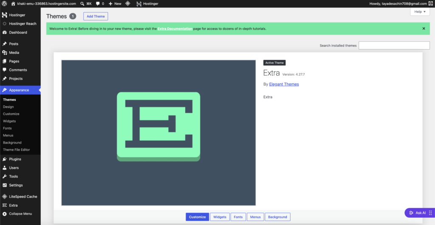
Task: Click Comments bubble icon in sidebar
Action: point(4,70)
